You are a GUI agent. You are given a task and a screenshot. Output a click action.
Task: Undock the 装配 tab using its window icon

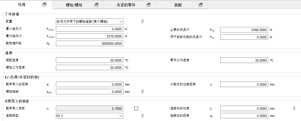point(201,5)
